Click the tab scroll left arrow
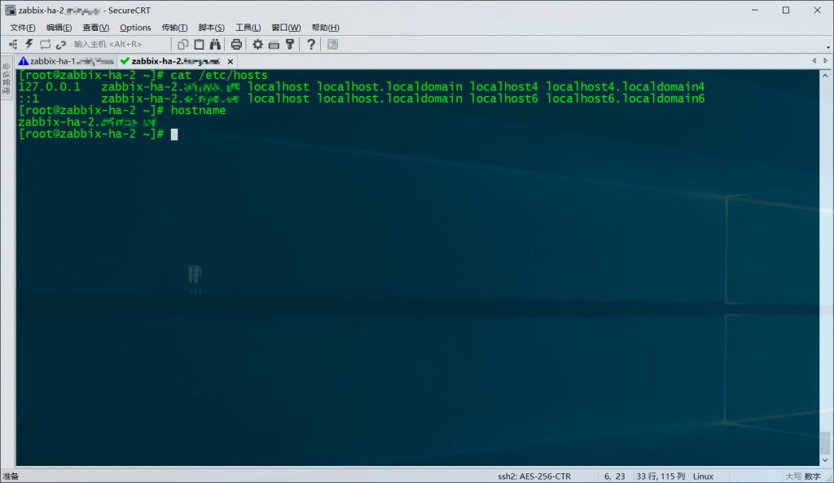This screenshot has width=834, height=483. tap(814, 61)
